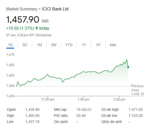Click the 1,457.90 current price
This screenshot has height=129, width=156.
coord(22,19)
